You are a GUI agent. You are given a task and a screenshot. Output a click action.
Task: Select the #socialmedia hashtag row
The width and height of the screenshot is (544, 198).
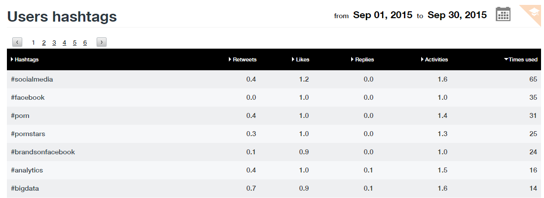point(32,79)
